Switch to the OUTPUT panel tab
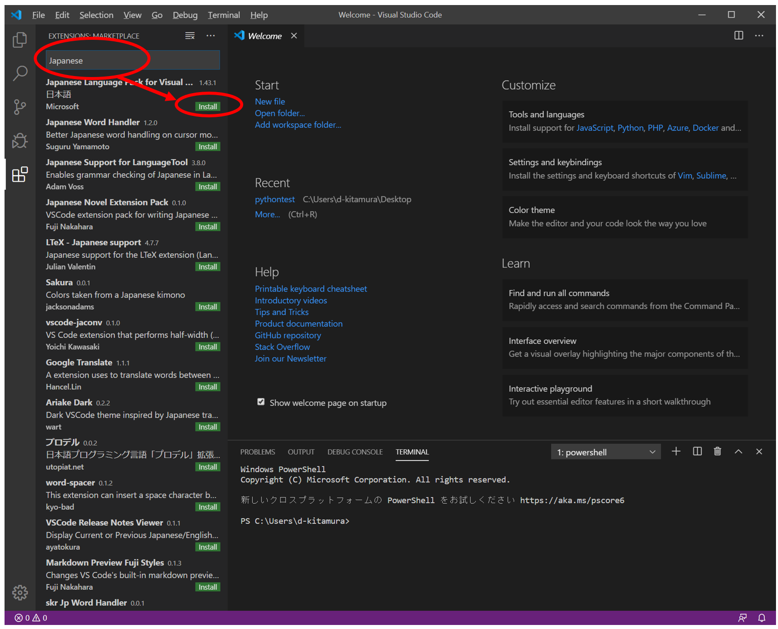This screenshot has height=629, width=778. click(x=301, y=452)
